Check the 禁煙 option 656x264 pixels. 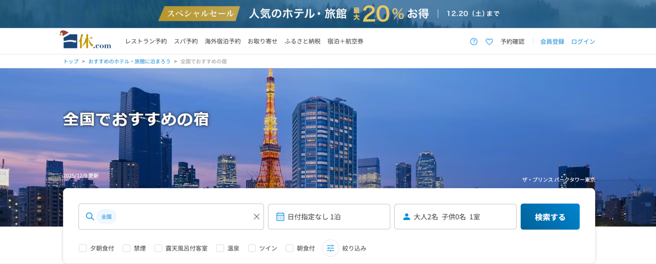point(127,248)
